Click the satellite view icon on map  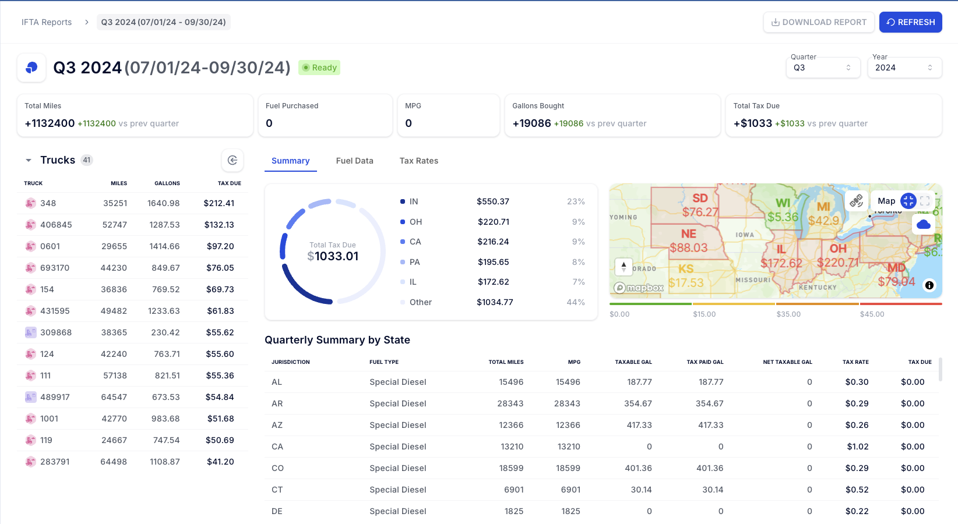click(x=856, y=201)
